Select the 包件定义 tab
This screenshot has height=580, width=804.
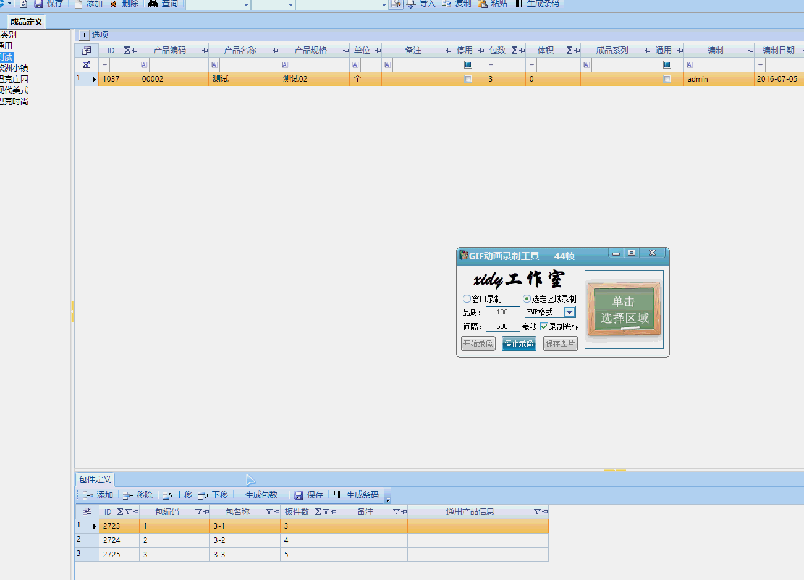point(95,479)
